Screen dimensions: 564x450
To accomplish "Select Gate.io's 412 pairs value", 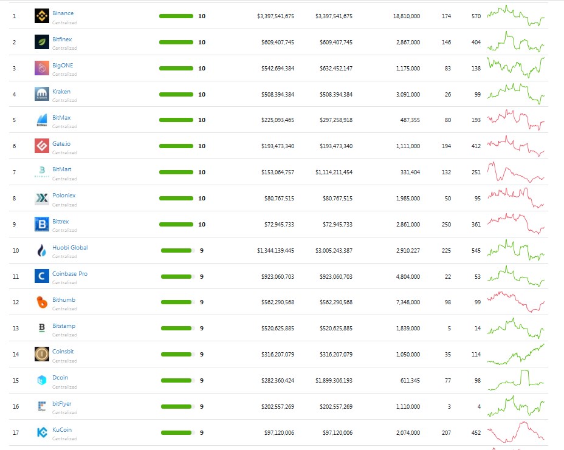I will (x=476, y=146).
